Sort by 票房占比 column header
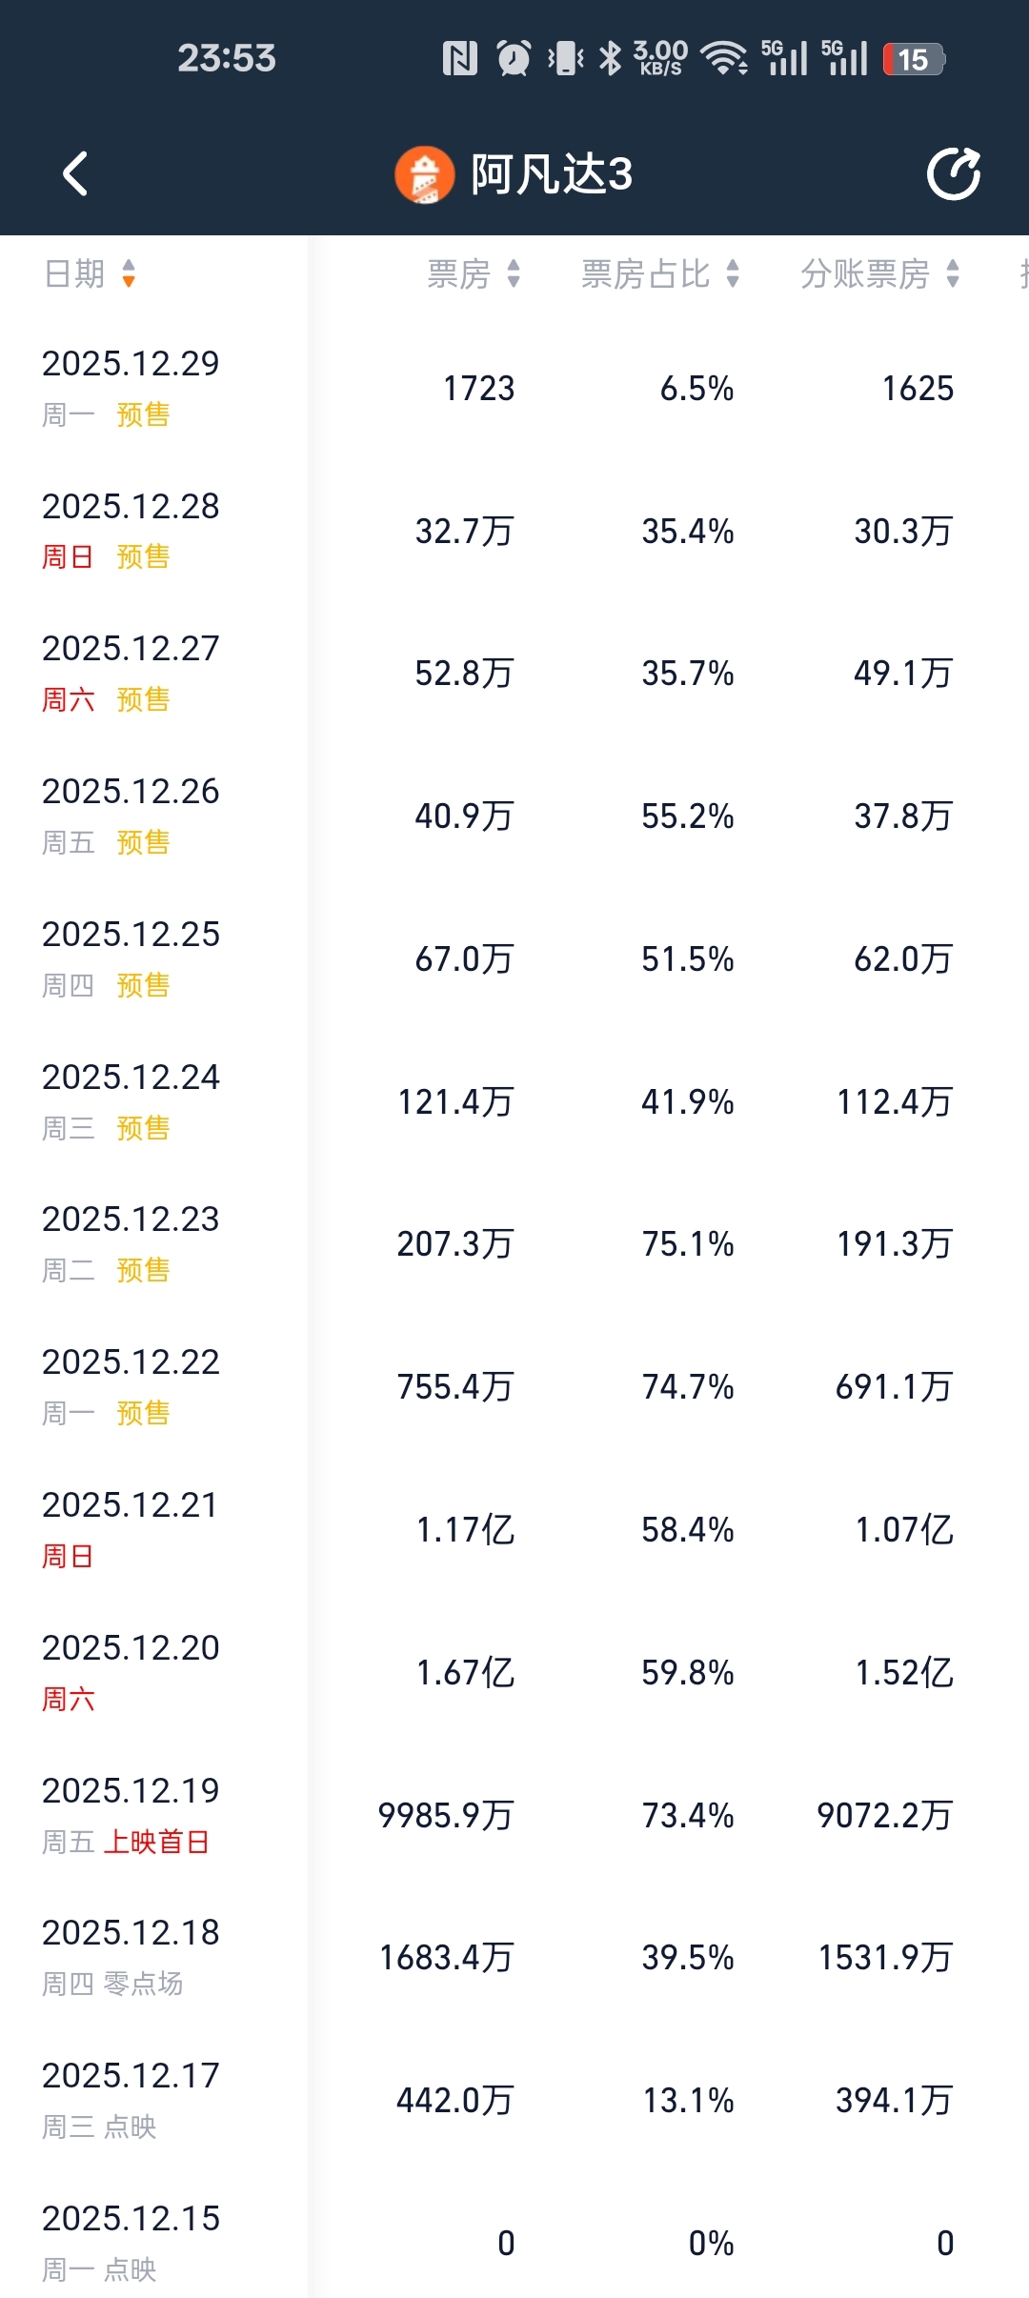This screenshot has width=1029, height=2298. (660, 274)
